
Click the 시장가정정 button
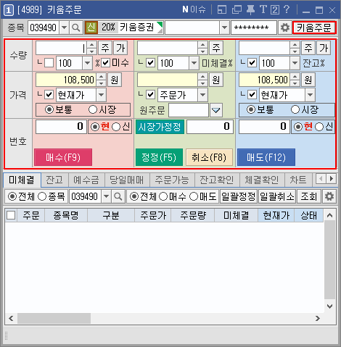[x=160, y=127]
